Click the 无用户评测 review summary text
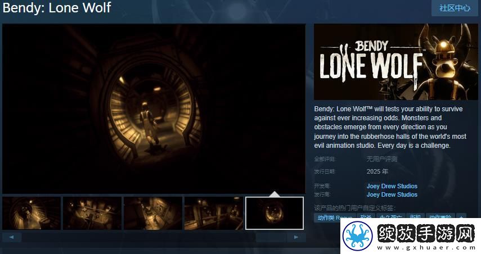This screenshot has width=481, height=254. tap(382, 159)
